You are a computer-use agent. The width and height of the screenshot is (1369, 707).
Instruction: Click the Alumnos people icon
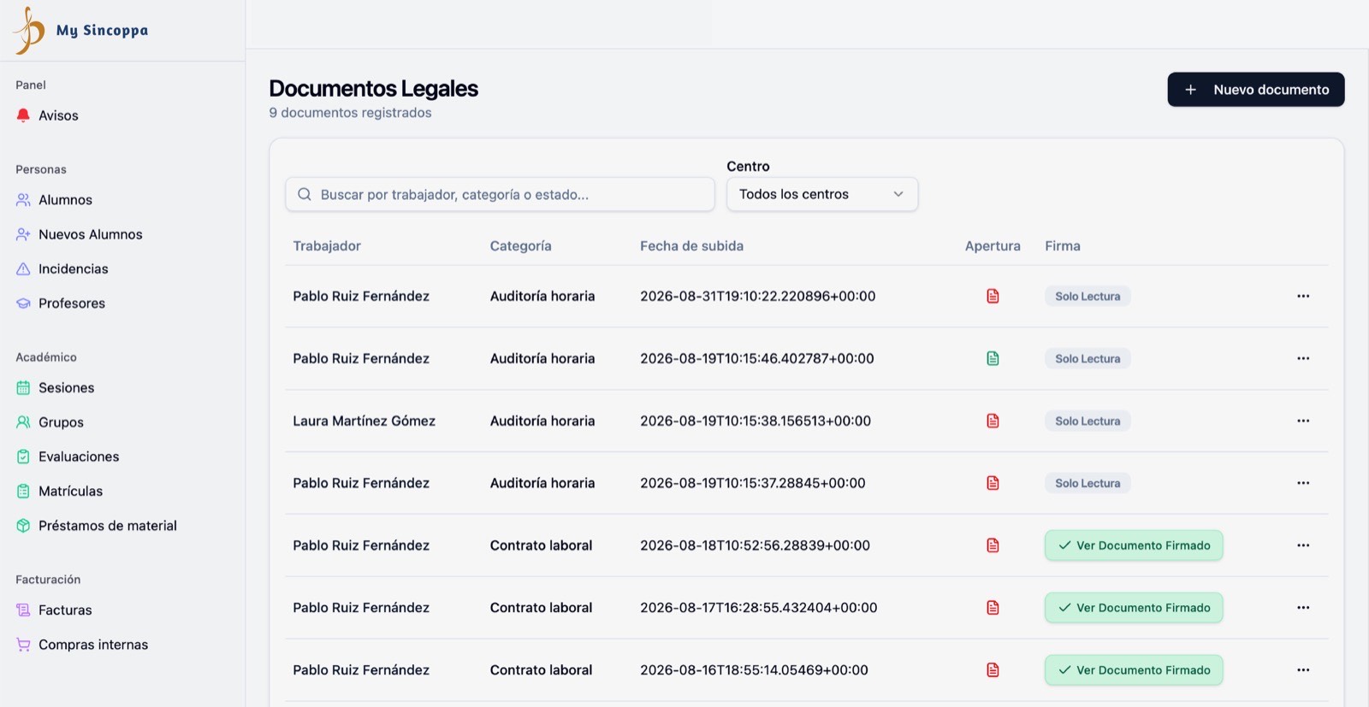[x=23, y=200]
